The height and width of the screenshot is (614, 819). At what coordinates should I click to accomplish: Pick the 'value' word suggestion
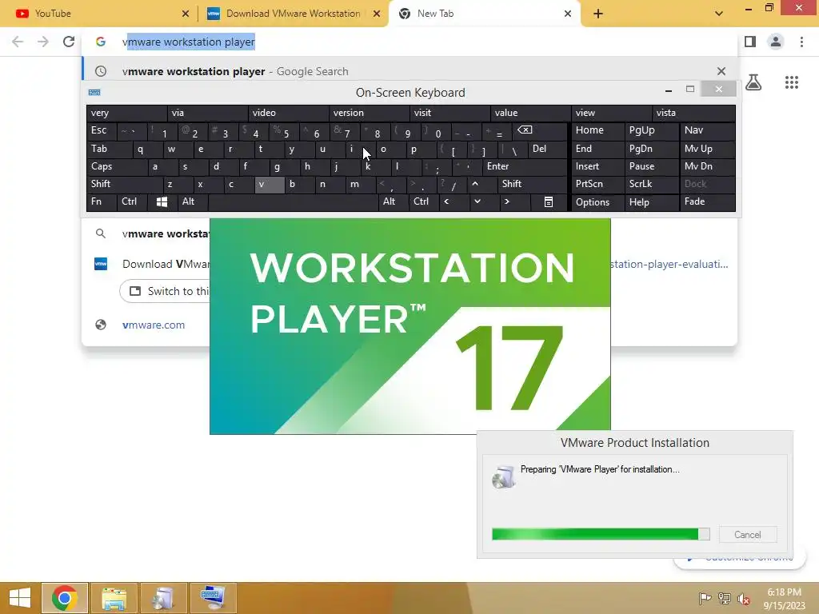[x=530, y=113]
